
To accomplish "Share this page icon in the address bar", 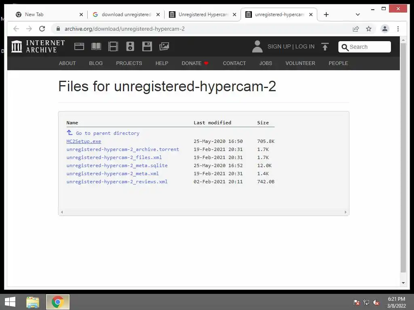I will 356,29.
